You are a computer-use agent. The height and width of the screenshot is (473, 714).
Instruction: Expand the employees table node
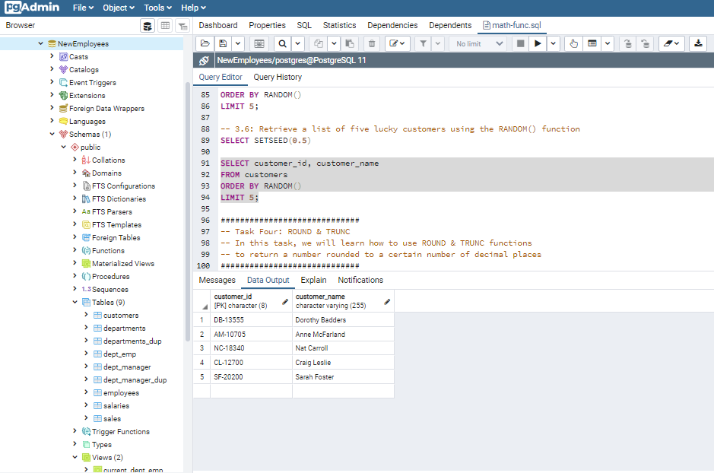click(85, 393)
